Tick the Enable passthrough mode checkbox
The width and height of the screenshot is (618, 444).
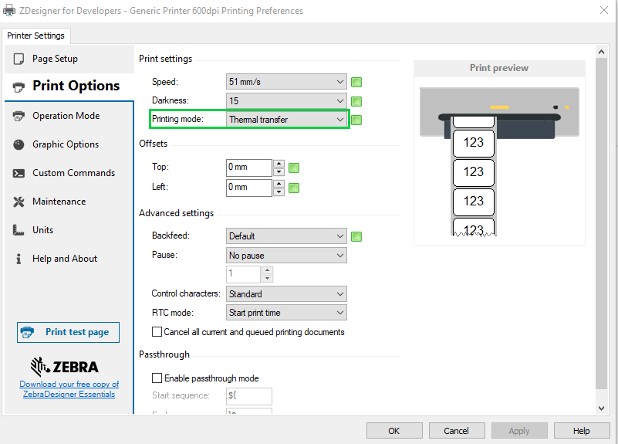(x=157, y=378)
